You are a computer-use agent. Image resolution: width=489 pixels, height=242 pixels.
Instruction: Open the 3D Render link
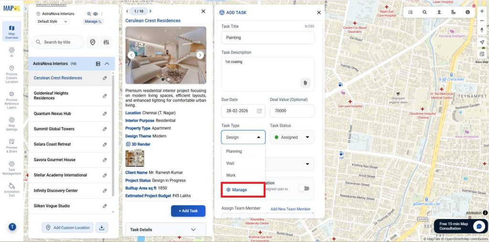[138, 144]
